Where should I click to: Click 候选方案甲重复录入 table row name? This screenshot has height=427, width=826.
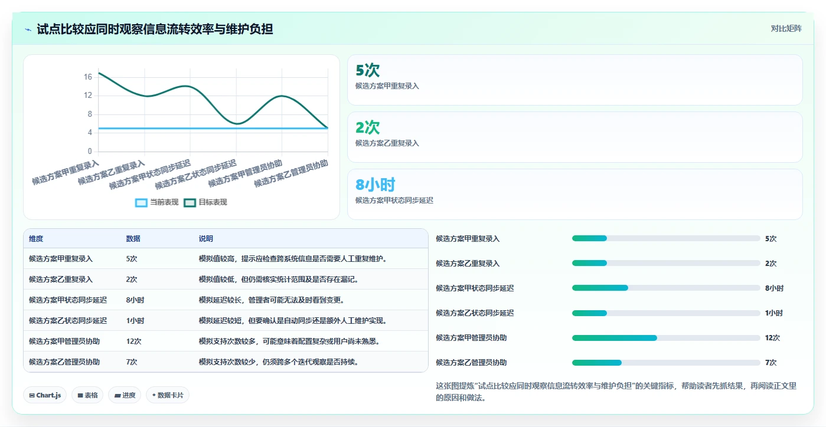[x=61, y=259]
